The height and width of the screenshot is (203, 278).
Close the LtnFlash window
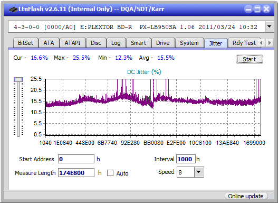tap(266, 9)
